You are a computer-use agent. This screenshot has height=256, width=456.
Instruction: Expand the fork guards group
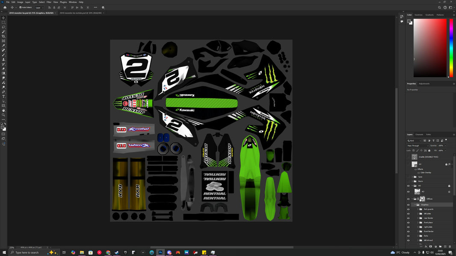(418, 209)
